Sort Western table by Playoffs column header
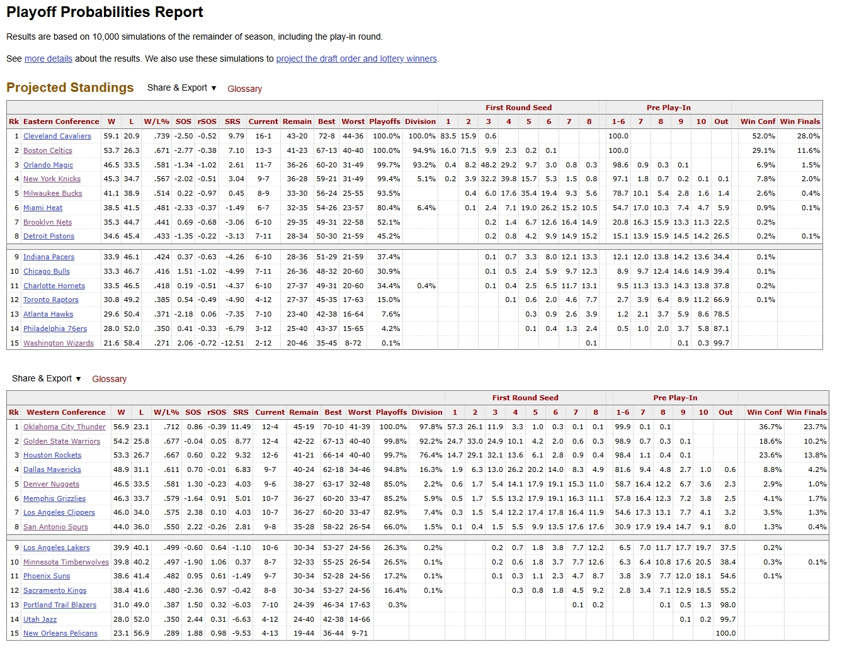The image size is (847, 652). (x=391, y=412)
